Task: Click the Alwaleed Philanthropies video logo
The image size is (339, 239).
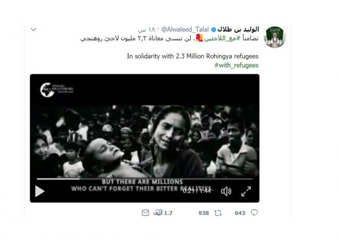Action: click(x=57, y=90)
